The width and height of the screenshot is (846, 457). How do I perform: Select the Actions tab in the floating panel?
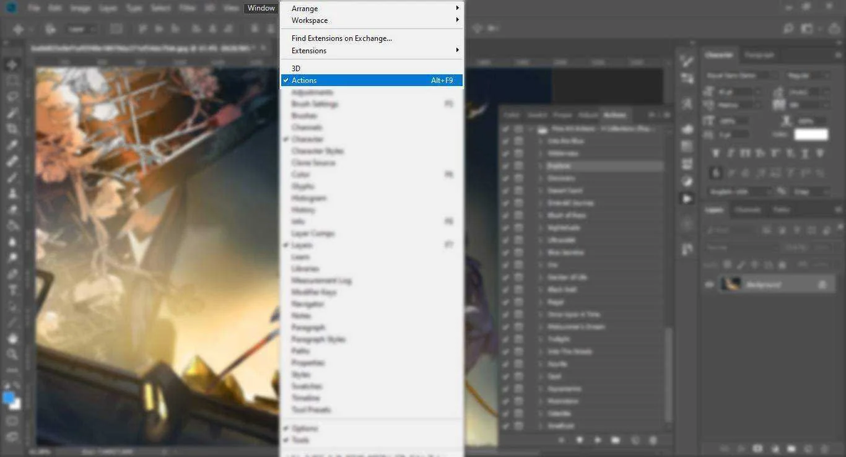coord(614,115)
